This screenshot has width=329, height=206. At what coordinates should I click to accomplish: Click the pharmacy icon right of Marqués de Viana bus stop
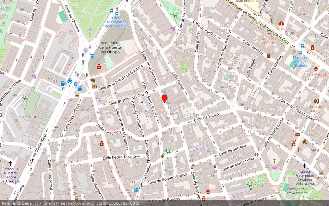tap(313, 47)
